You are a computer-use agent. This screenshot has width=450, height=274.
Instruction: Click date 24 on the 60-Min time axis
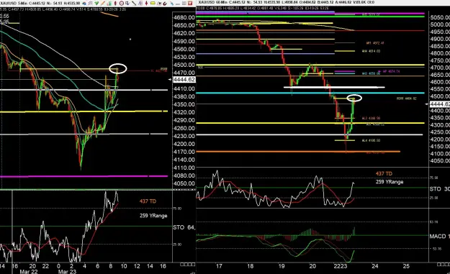[375, 266]
